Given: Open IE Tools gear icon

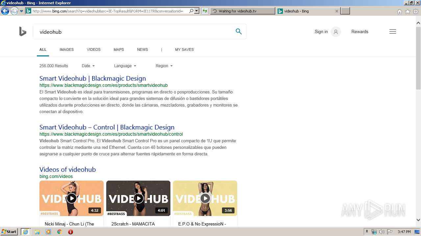Looking at the screenshot, I should tap(416, 11).
